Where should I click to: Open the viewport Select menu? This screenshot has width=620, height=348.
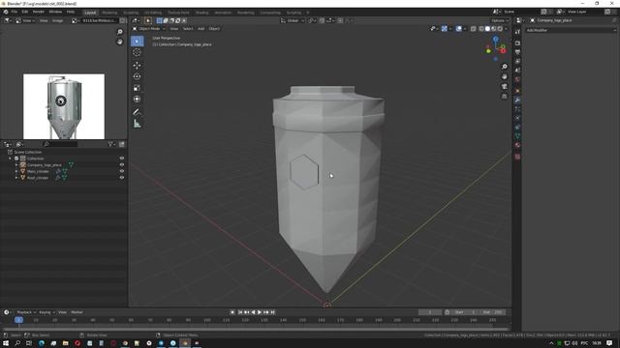coord(188,29)
